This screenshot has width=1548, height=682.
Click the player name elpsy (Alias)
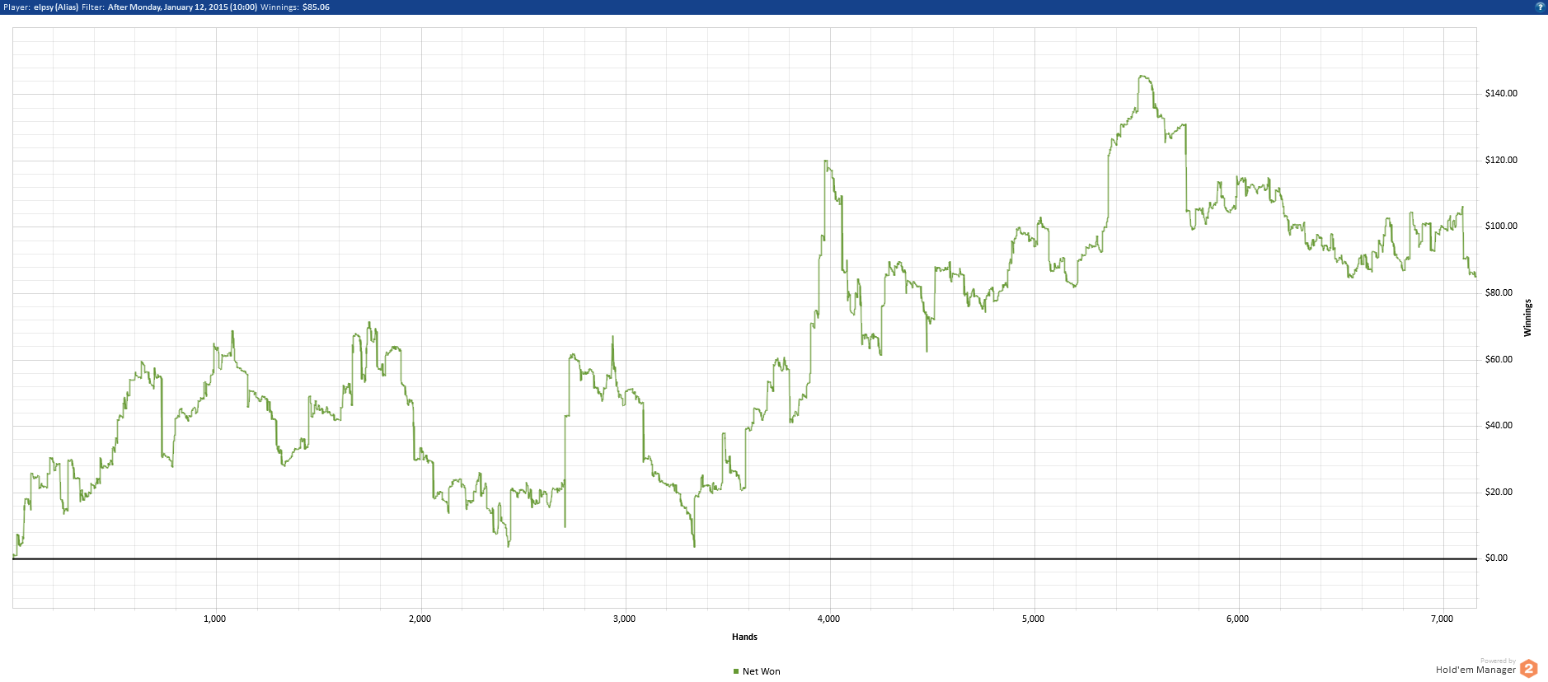click(x=56, y=7)
